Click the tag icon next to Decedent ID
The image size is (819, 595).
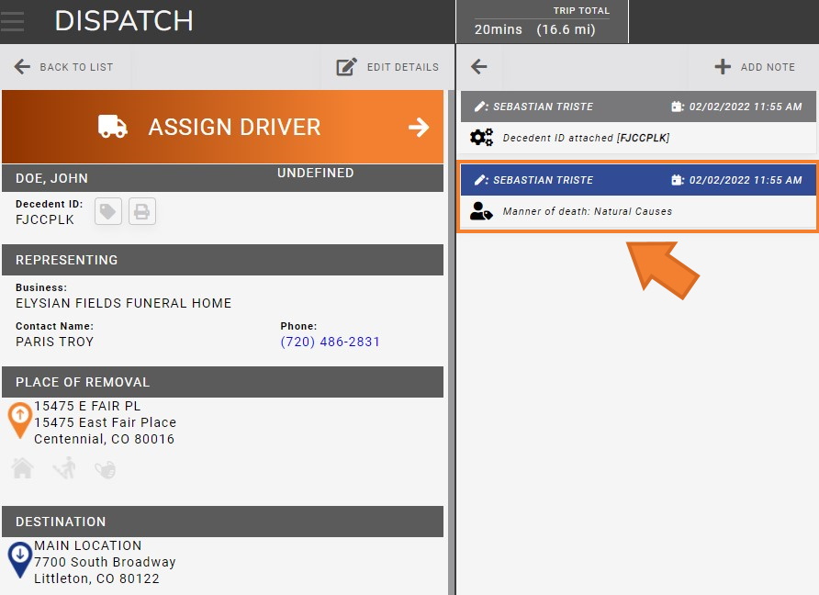coord(108,211)
